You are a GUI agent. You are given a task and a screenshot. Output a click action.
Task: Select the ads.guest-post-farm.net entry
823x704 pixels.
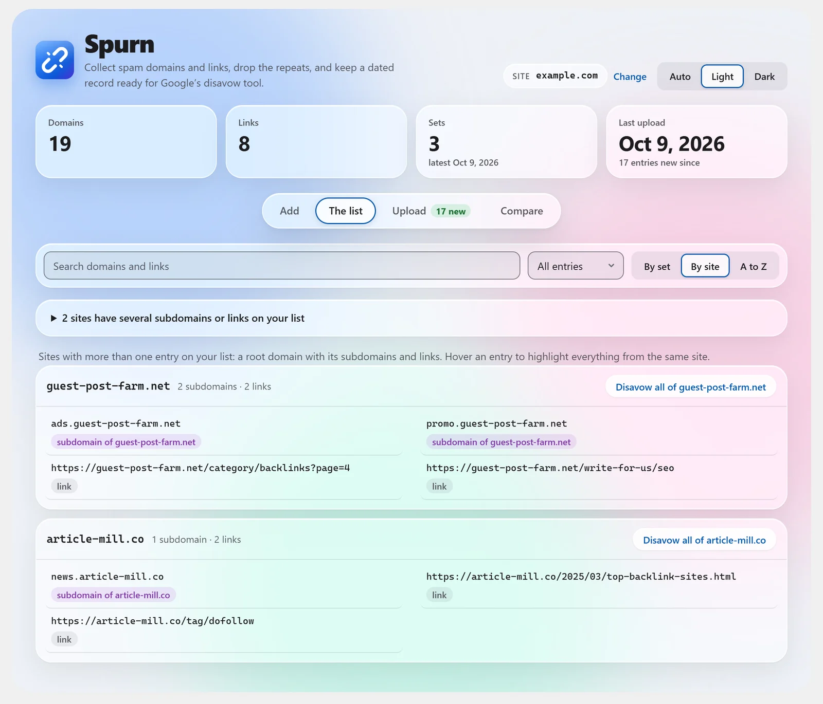224,433
